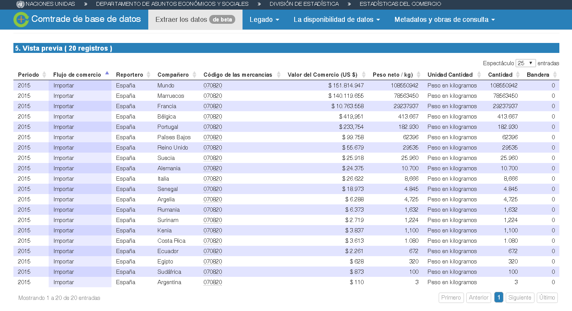Open Estadísticas del Comercio breadcrumb link
Screen dimensions: 572x311
click(x=400, y=4)
